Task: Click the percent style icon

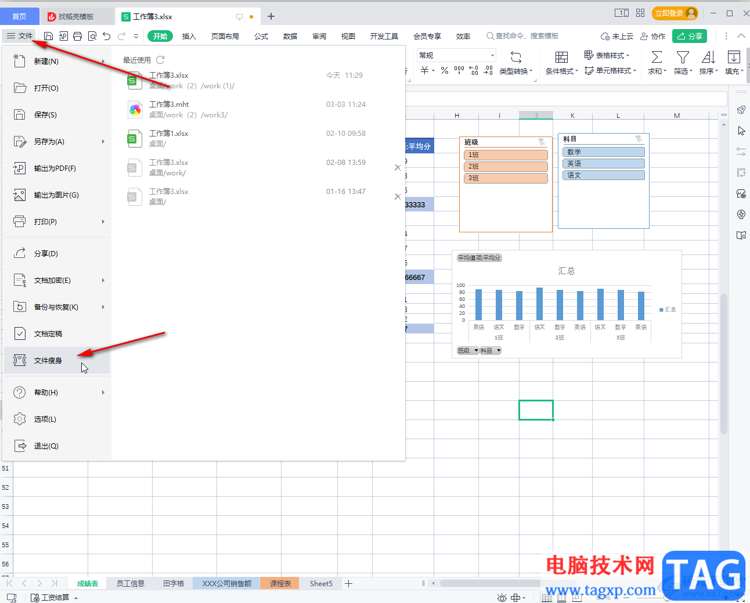Action: tap(444, 70)
